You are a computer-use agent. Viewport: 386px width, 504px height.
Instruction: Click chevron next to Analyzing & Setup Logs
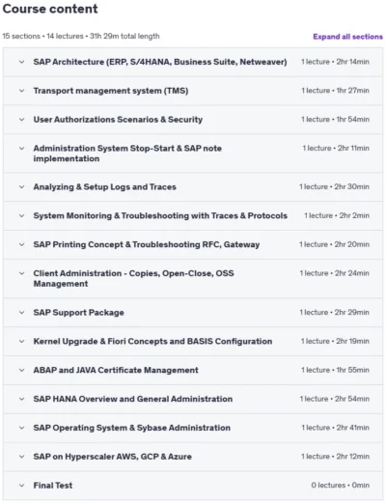pyautogui.click(x=21, y=187)
